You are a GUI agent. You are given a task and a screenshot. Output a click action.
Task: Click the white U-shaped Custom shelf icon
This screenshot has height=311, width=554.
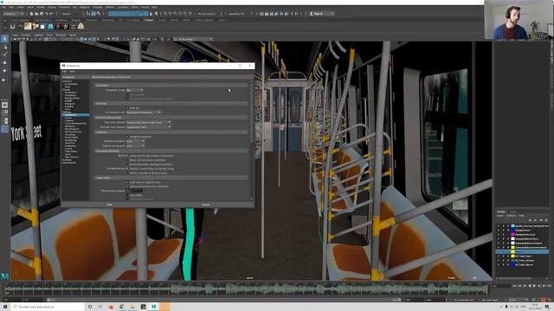[13, 26]
